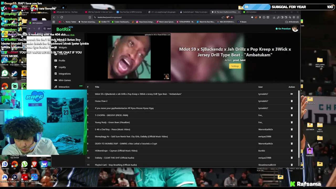
Task: Open uTorrent Web desktop shortcut
Action: pyautogui.click(x=24, y=166)
